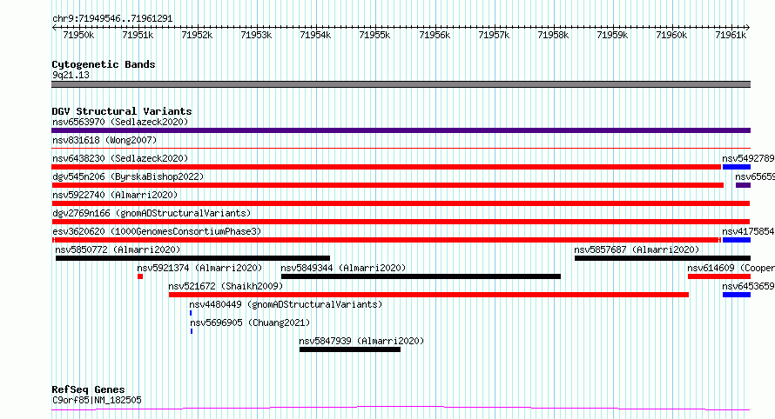Click the nsv5921374 (Almarri2020) label
Screen dimensions: 775x419
pyautogui.click(x=199, y=268)
